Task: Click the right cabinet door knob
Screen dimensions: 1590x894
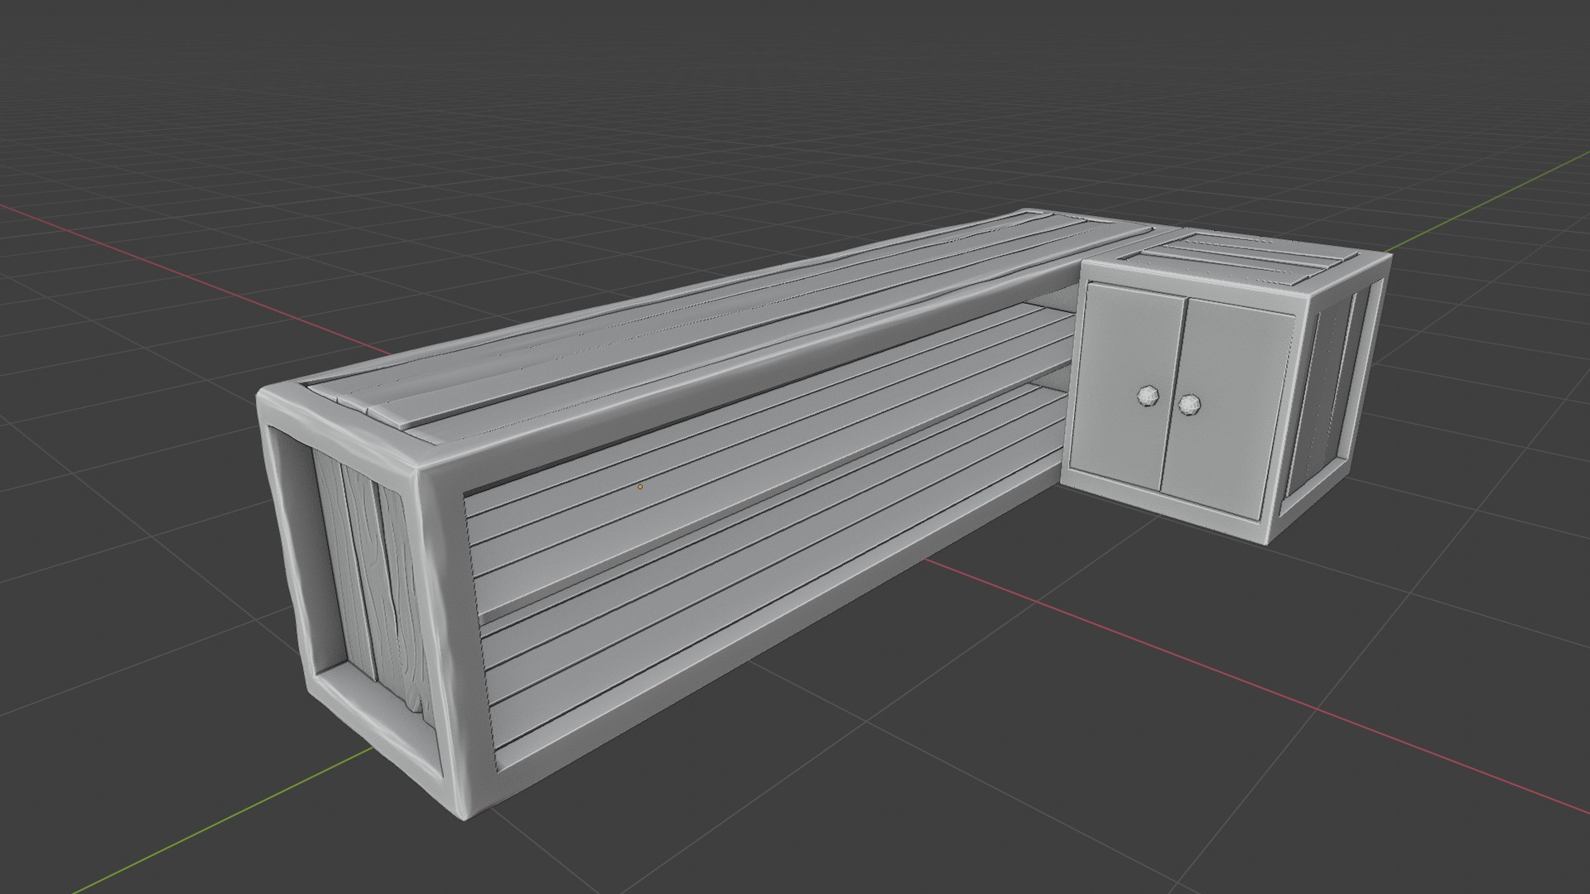Action: point(1189,405)
